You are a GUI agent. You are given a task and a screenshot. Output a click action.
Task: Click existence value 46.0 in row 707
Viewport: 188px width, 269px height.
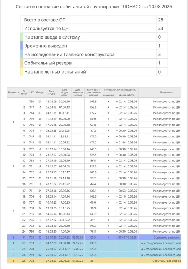click(93, 202)
